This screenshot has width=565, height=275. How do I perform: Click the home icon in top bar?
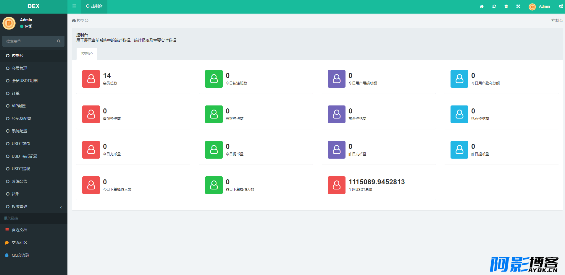482,6
